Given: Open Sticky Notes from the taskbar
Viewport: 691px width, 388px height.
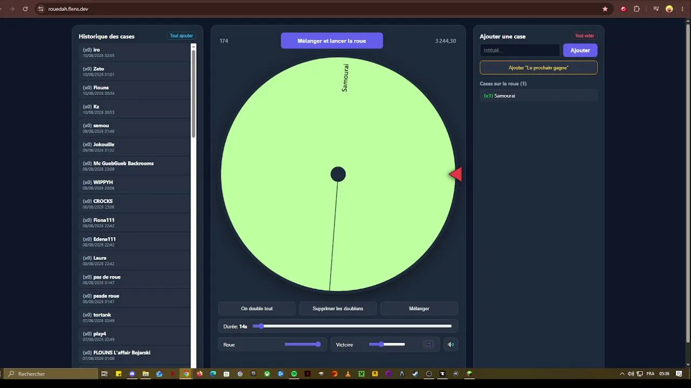Looking at the screenshot, I should point(118,373).
